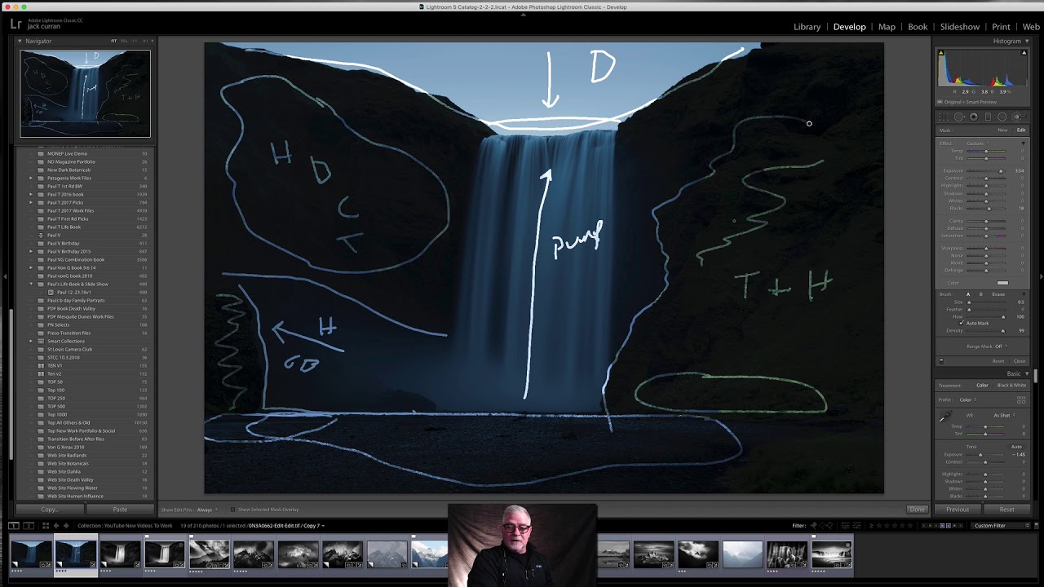Switch to the Library module

[807, 27]
